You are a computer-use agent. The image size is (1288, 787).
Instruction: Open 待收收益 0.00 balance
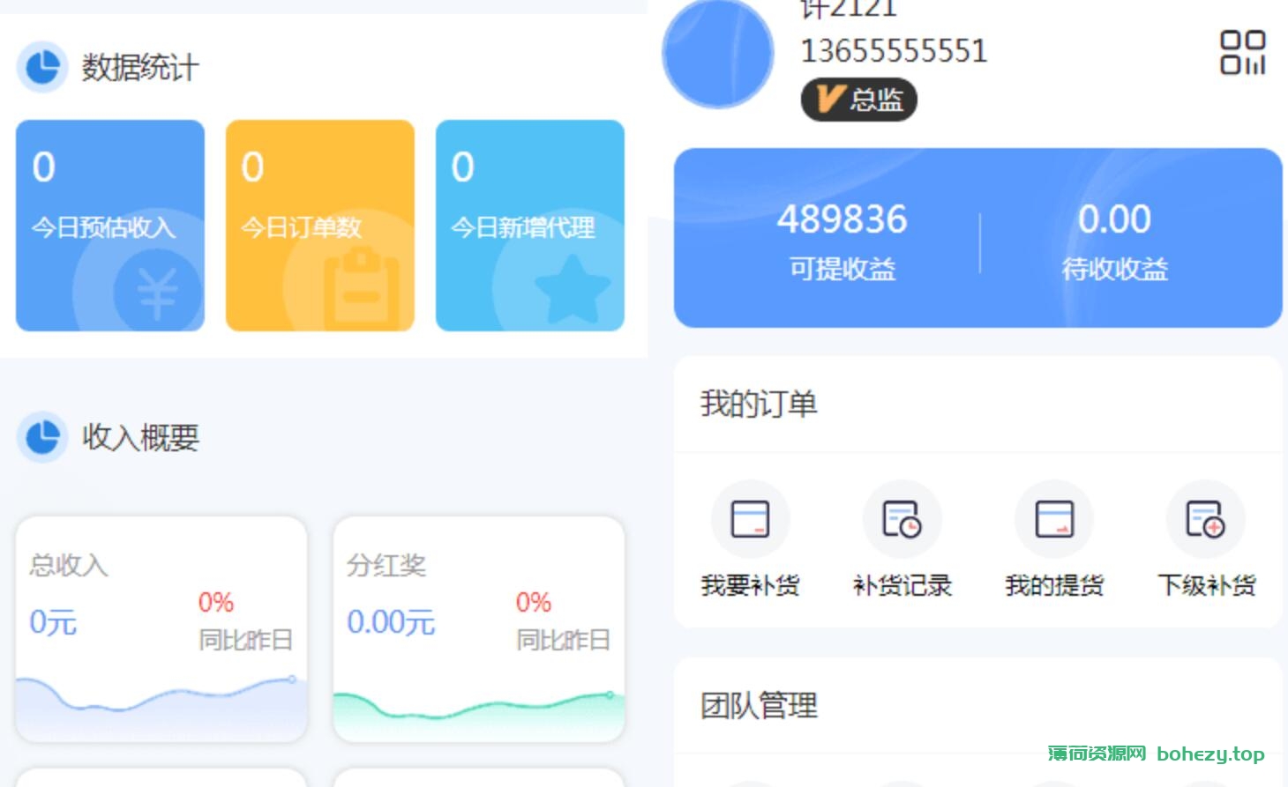(1114, 241)
